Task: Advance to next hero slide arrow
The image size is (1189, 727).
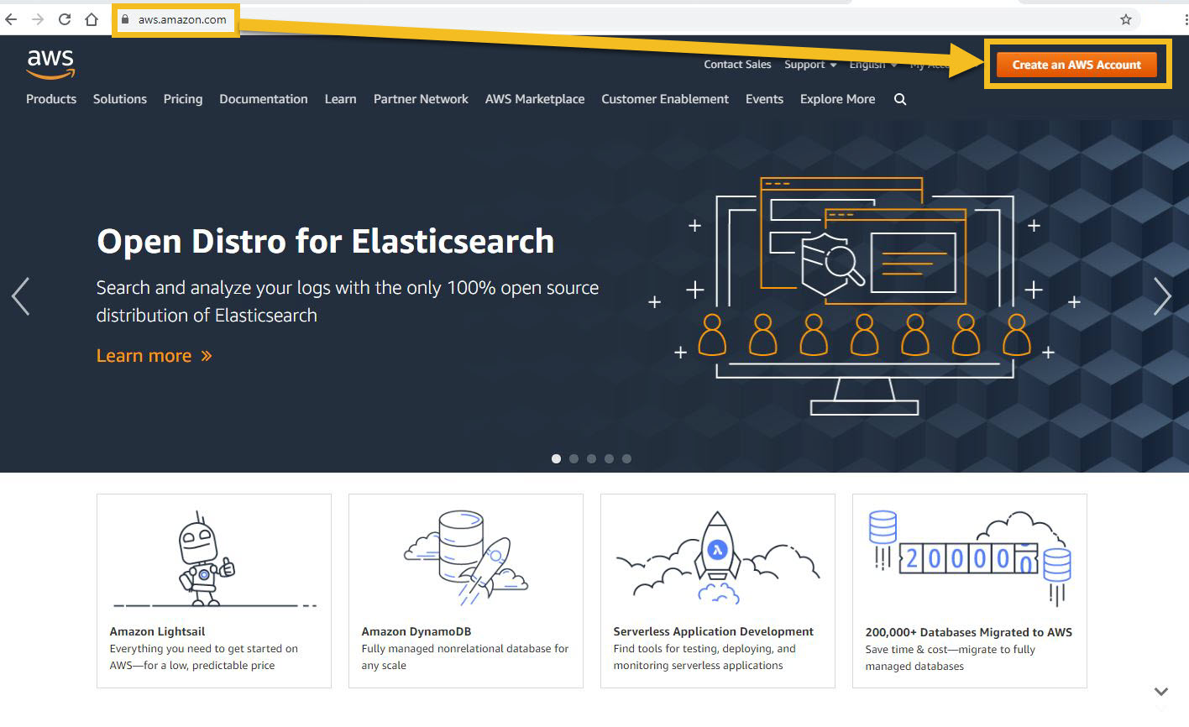Action: pos(1162,296)
